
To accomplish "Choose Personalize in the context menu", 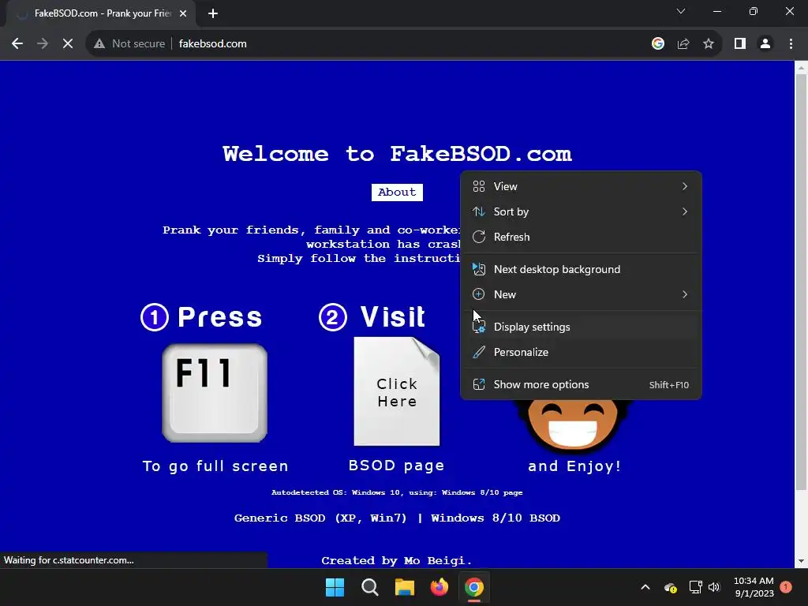I will pos(581,353).
